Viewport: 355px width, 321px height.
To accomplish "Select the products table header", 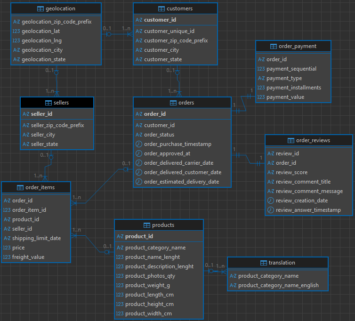I will click(x=159, y=225).
